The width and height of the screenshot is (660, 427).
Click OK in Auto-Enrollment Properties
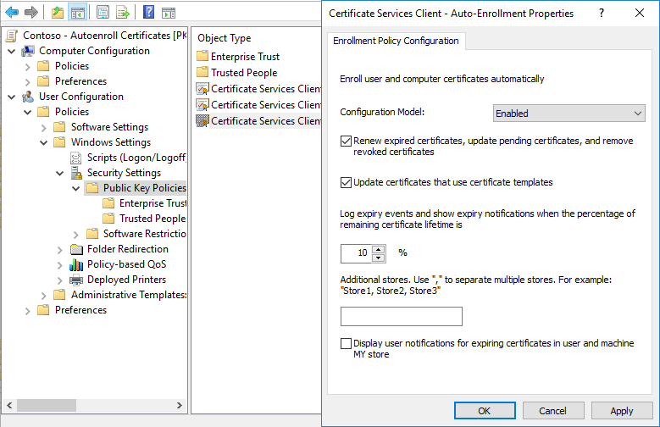point(485,411)
